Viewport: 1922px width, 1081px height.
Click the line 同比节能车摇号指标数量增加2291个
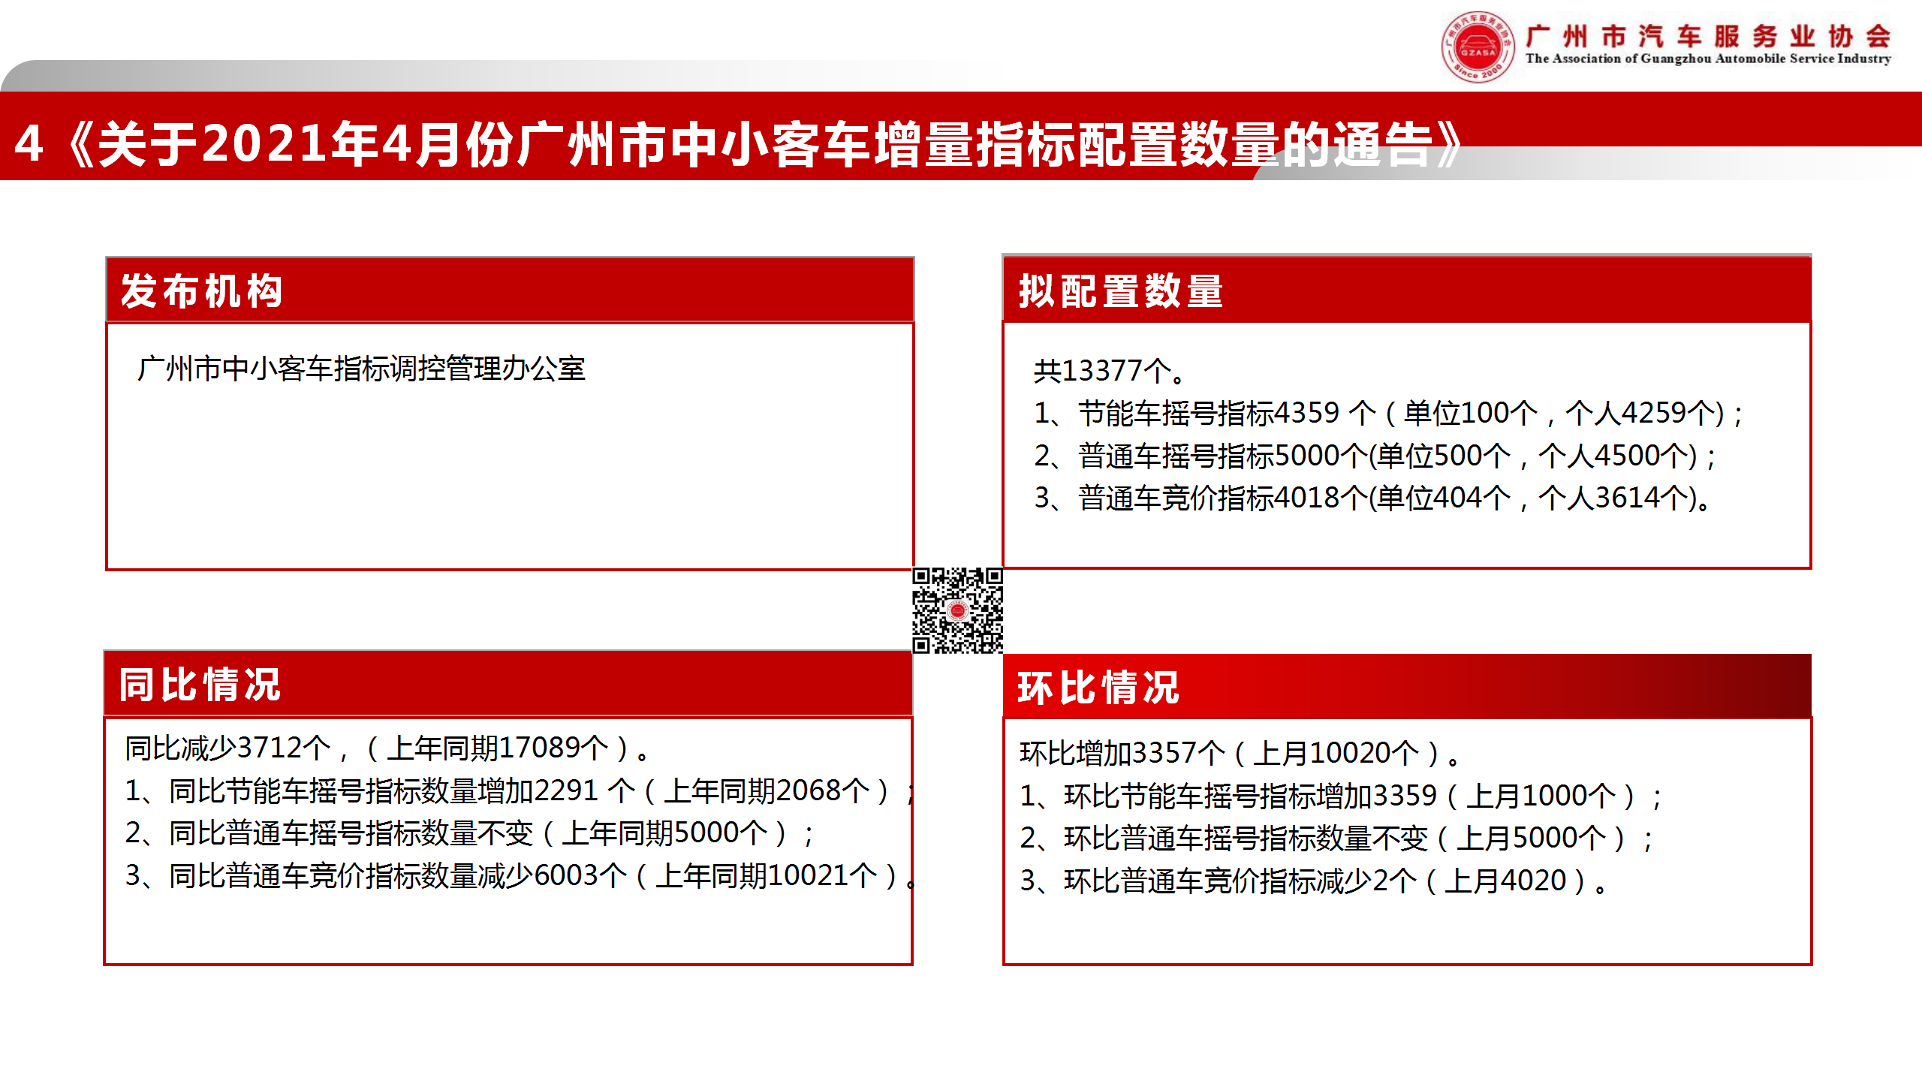pyautogui.click(x=519, y=791)
